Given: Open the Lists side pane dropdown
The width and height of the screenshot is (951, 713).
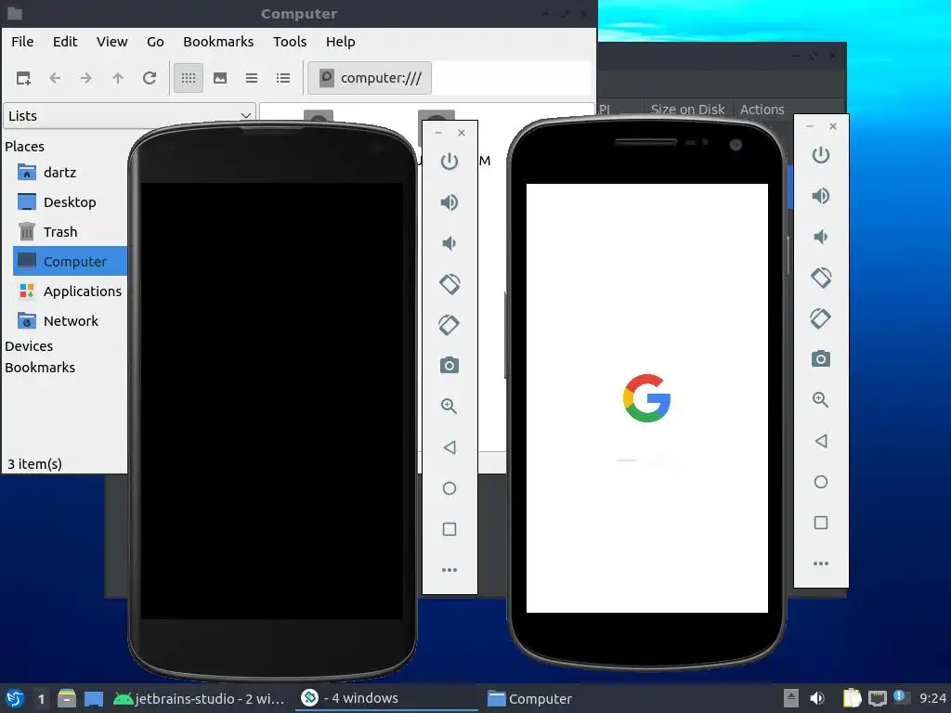Looking at the screenshot, I should (x=129, y=115).
